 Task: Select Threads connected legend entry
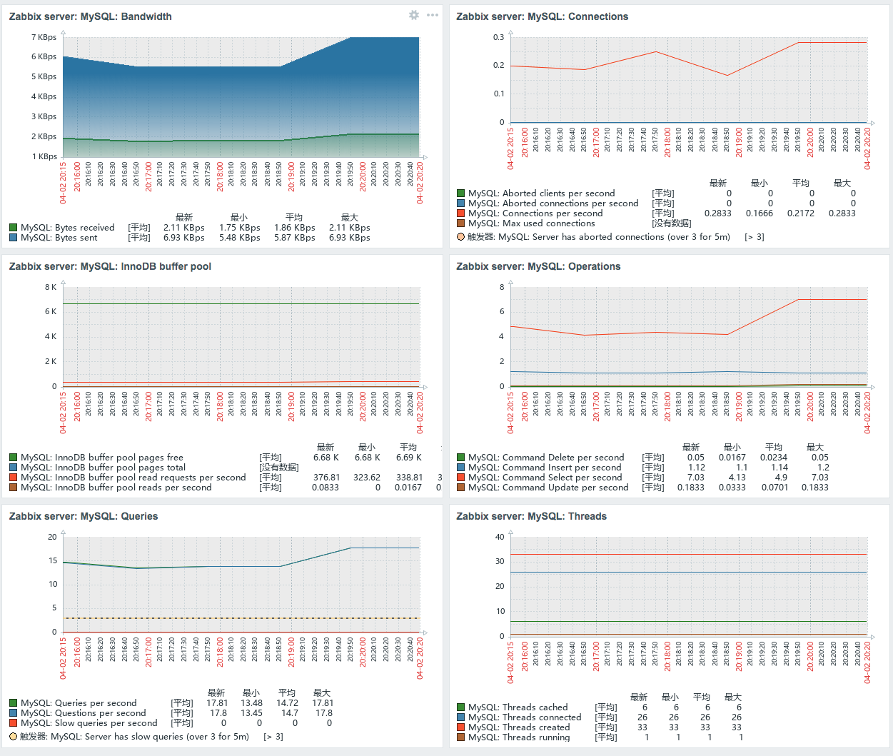pyautogui.click(x=525, y=717)
